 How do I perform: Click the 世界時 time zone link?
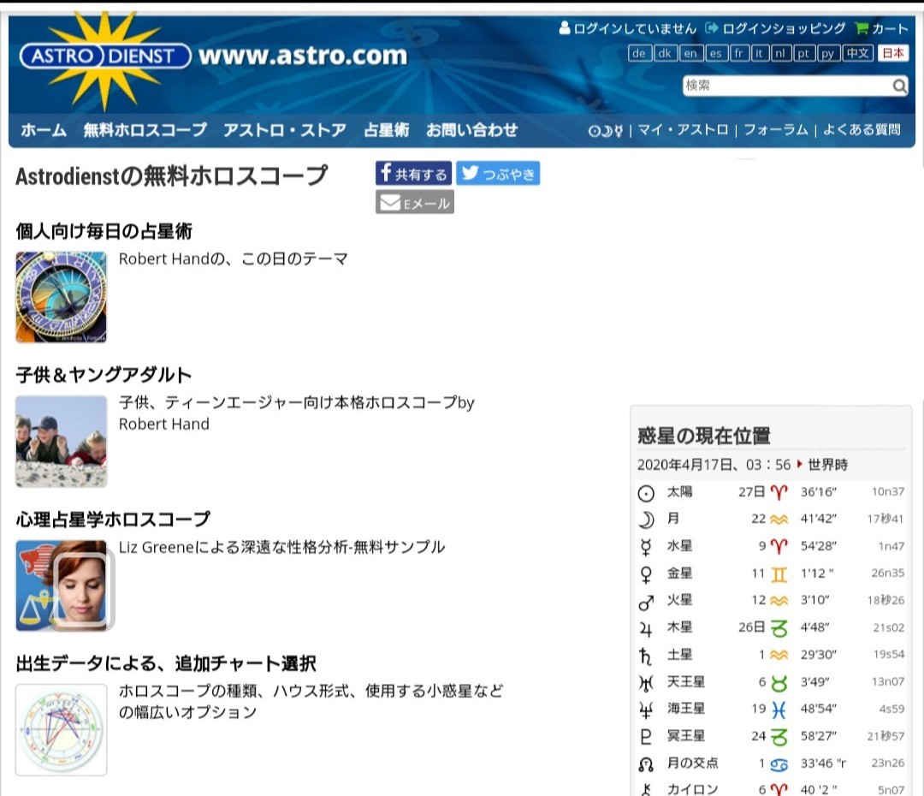tap(827, 465)
